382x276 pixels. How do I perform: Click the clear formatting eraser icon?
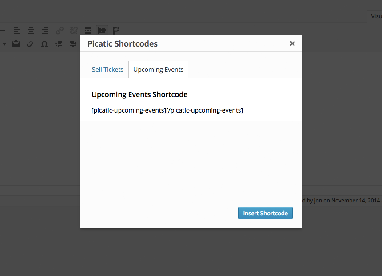point(30,44)
